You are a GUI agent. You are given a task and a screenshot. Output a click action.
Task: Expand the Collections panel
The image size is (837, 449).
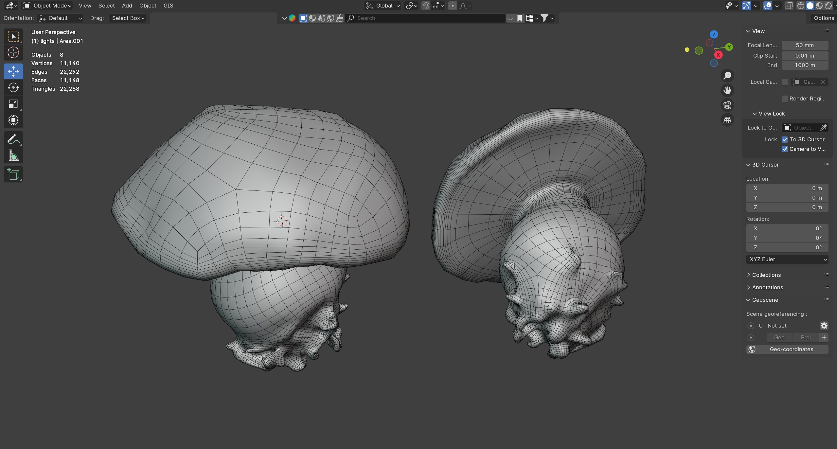(766, 275)
